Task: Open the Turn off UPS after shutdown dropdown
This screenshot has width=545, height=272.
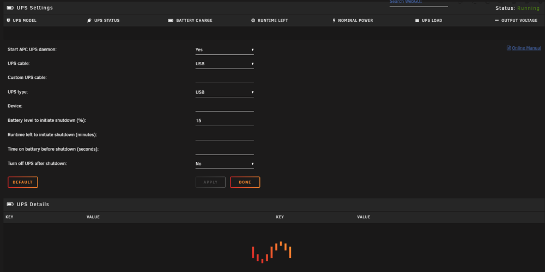Action: click(225, 164)
